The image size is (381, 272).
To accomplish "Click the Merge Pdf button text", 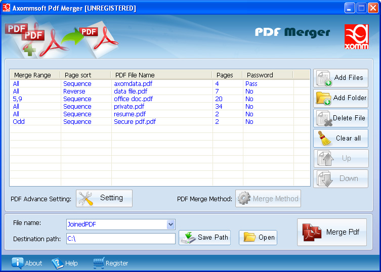I will 343,232.
